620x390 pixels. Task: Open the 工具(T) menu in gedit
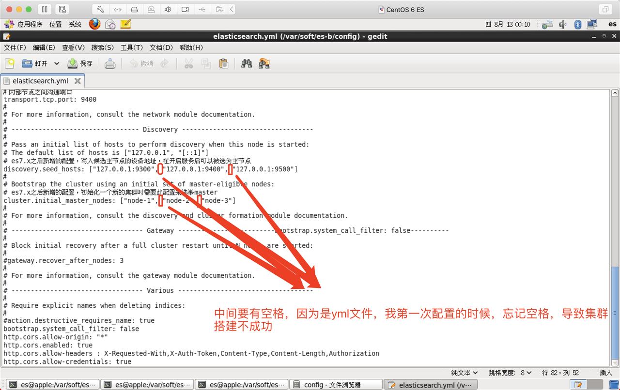(132, 47)
